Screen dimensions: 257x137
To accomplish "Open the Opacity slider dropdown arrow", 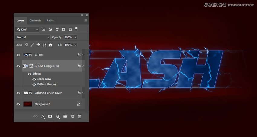I will click(x=75, y=37).
